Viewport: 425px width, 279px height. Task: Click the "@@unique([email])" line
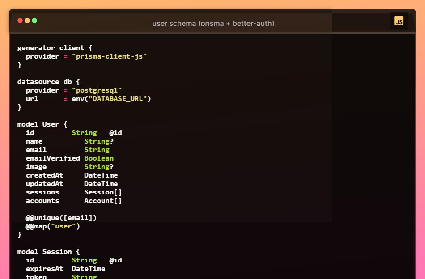61,218
